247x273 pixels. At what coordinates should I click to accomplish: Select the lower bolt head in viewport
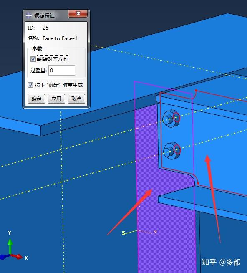tap(170, 151)
